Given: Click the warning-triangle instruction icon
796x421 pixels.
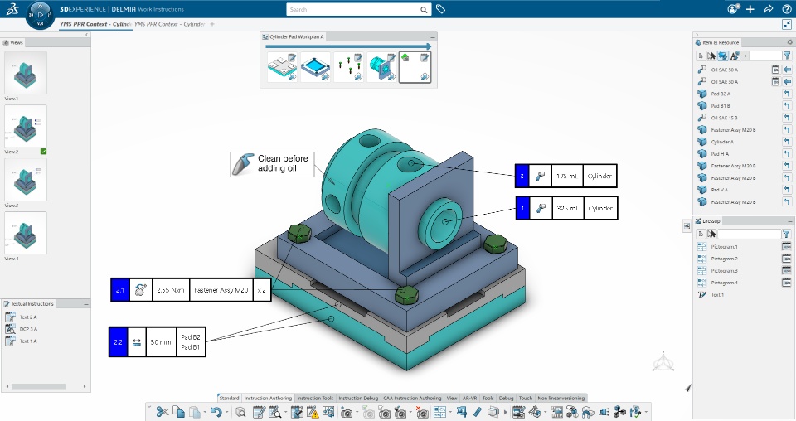Looking at the screenshot, I should tap(313, 413).
